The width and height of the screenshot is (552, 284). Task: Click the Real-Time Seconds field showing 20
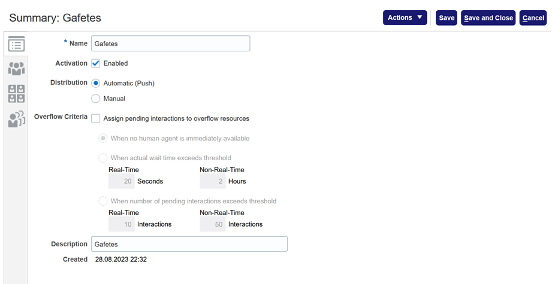pyautogui.click(x=122, y=181)
